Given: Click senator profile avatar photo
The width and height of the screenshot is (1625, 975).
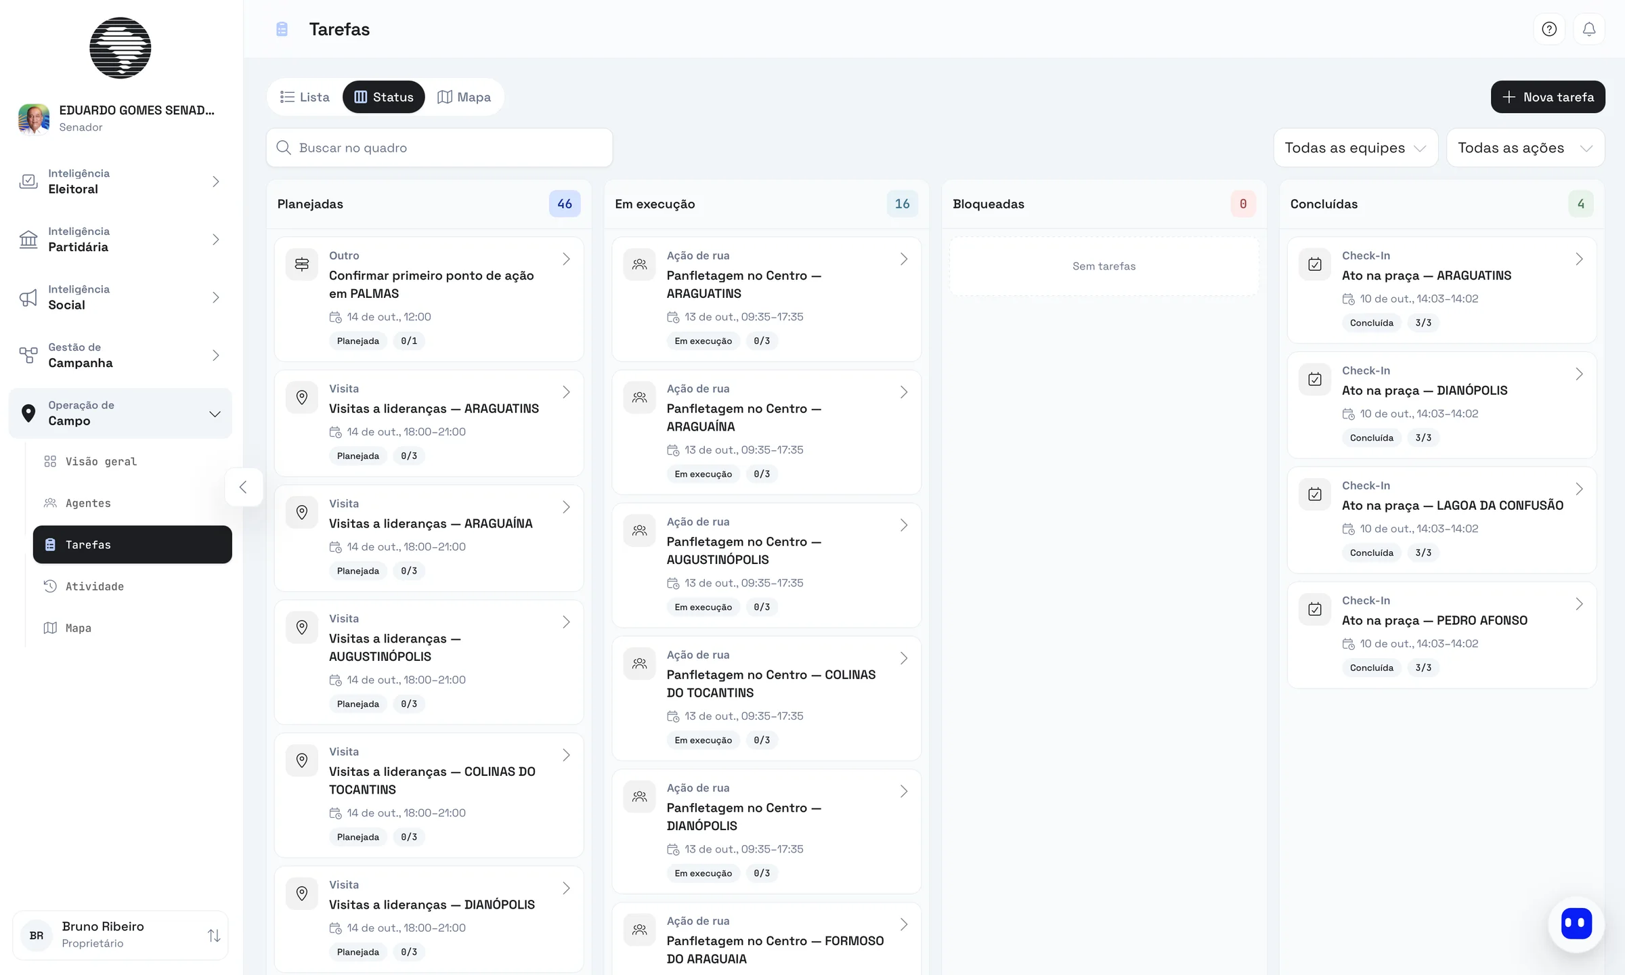Looking at the screenshot, I should 34,118.
